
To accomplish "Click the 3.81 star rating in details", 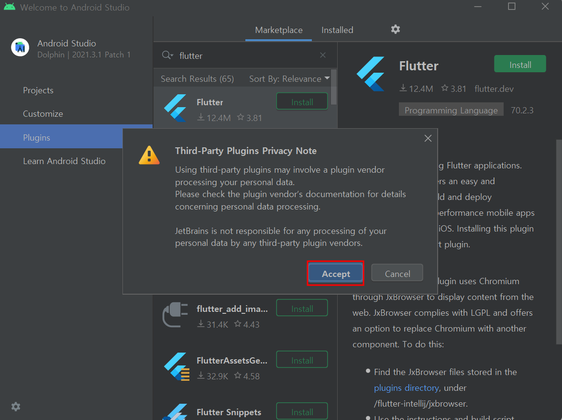I will 454,88.
